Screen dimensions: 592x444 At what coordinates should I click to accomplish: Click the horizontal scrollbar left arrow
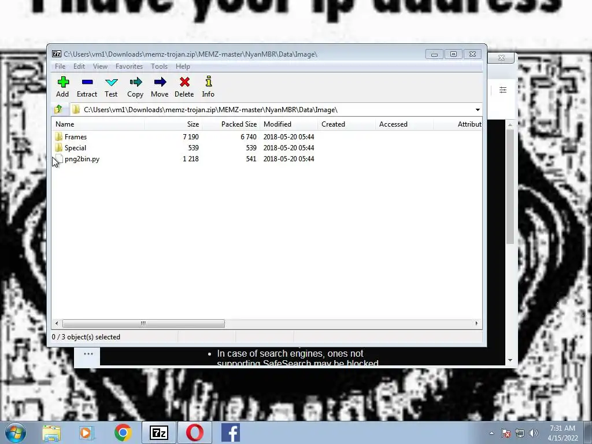pyautogui.click(x=57, y=324)
